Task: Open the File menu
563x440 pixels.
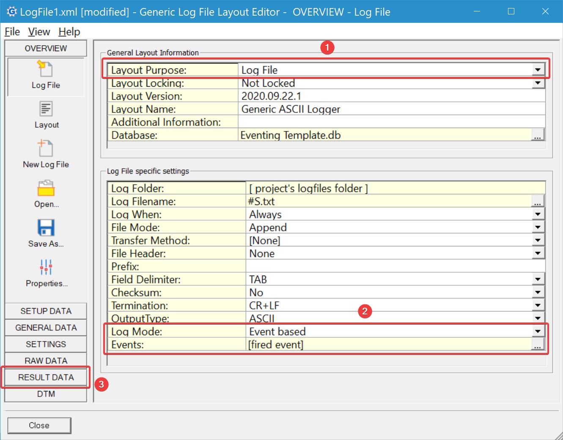Action: 12,32
